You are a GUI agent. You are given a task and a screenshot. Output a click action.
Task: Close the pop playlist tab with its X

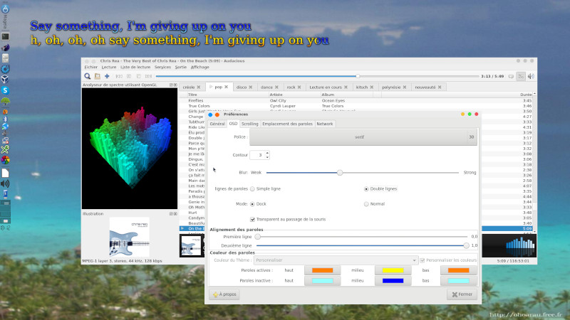click(x=227, y=87)
